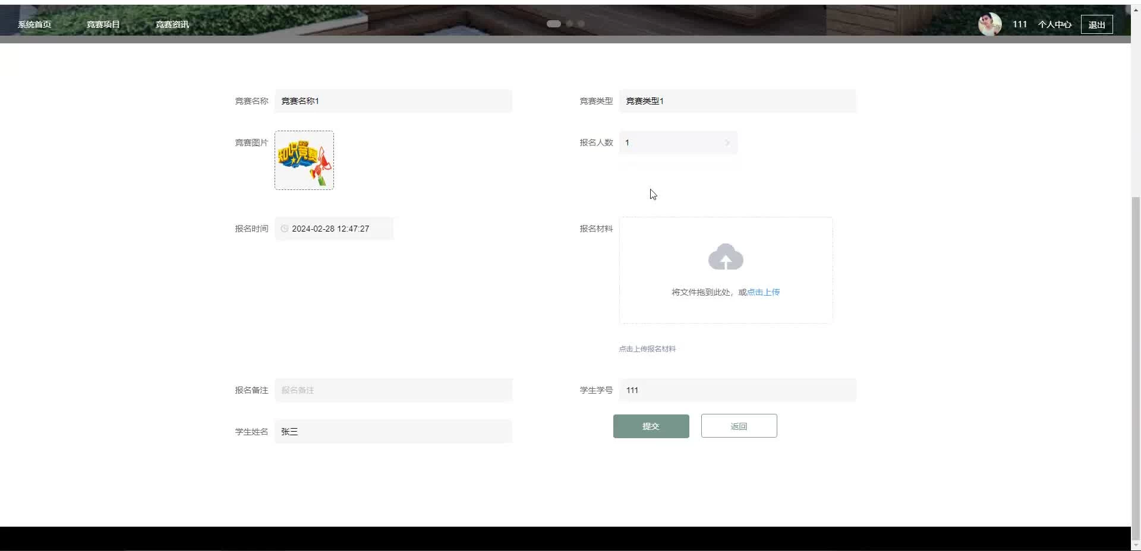Click the 竞赛图片 label
1141x551 pixels.
[251, 142]
